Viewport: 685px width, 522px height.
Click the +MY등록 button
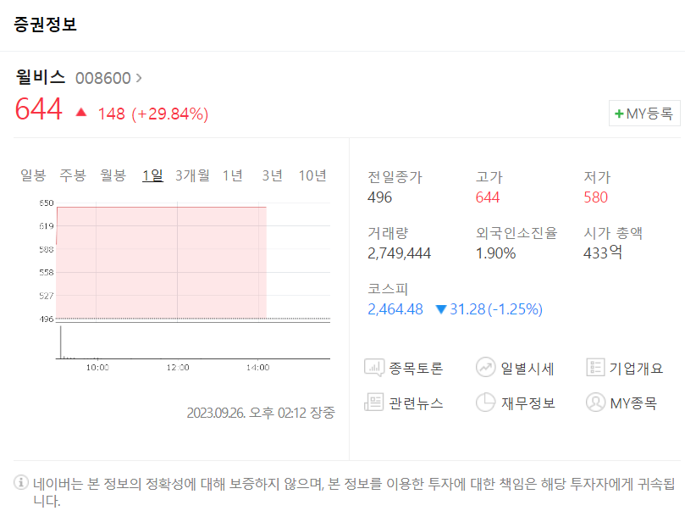644,114
